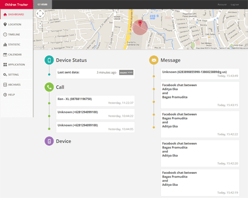Screen dimensions: 248x198
Task: Go to CALENDAR menu item
Action: click(x=15, y=54)
